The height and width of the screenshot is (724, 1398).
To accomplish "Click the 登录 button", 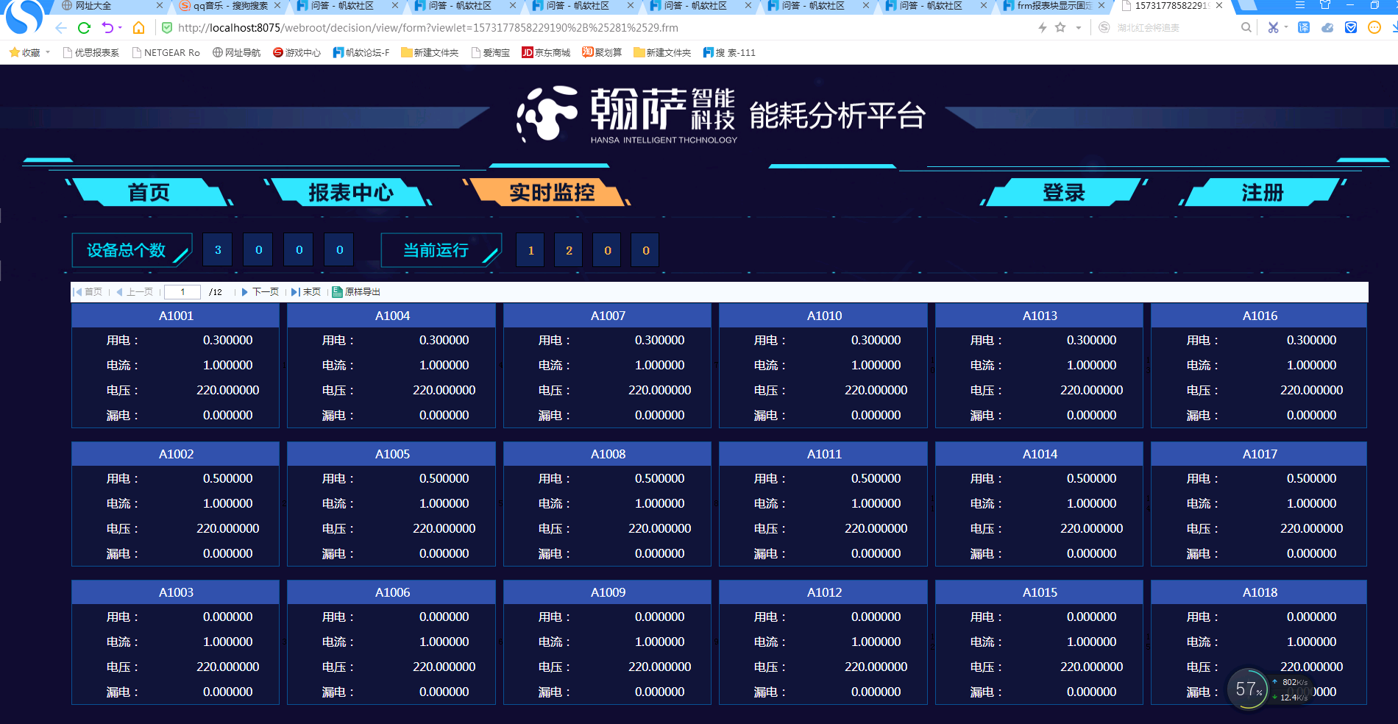I will pyautogui.click(x=1064, y=193).
